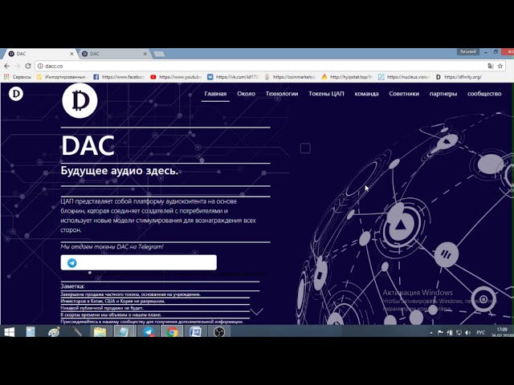Open a new browser tab
Viewport: 514px width, 385px height.
(x=159, y=54)
